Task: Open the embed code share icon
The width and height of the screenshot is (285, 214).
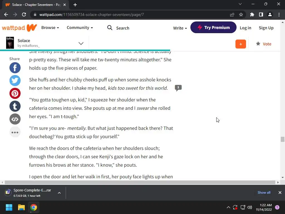Action: point(15,119)
